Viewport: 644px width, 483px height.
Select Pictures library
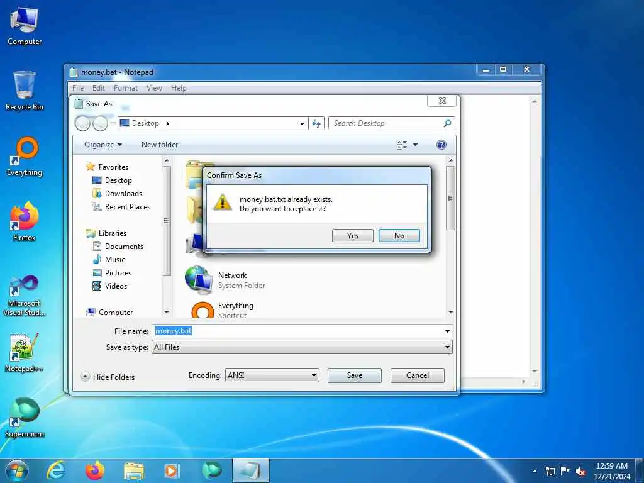pyautogui.click(x=112, y=273)
